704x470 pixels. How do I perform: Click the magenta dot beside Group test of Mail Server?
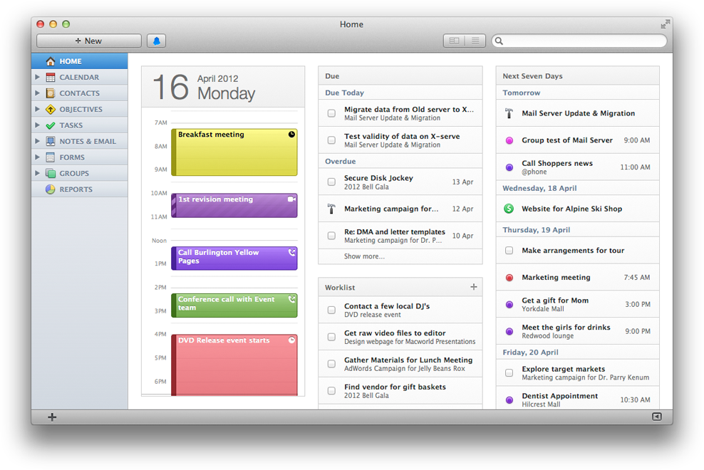coord(509,140)
